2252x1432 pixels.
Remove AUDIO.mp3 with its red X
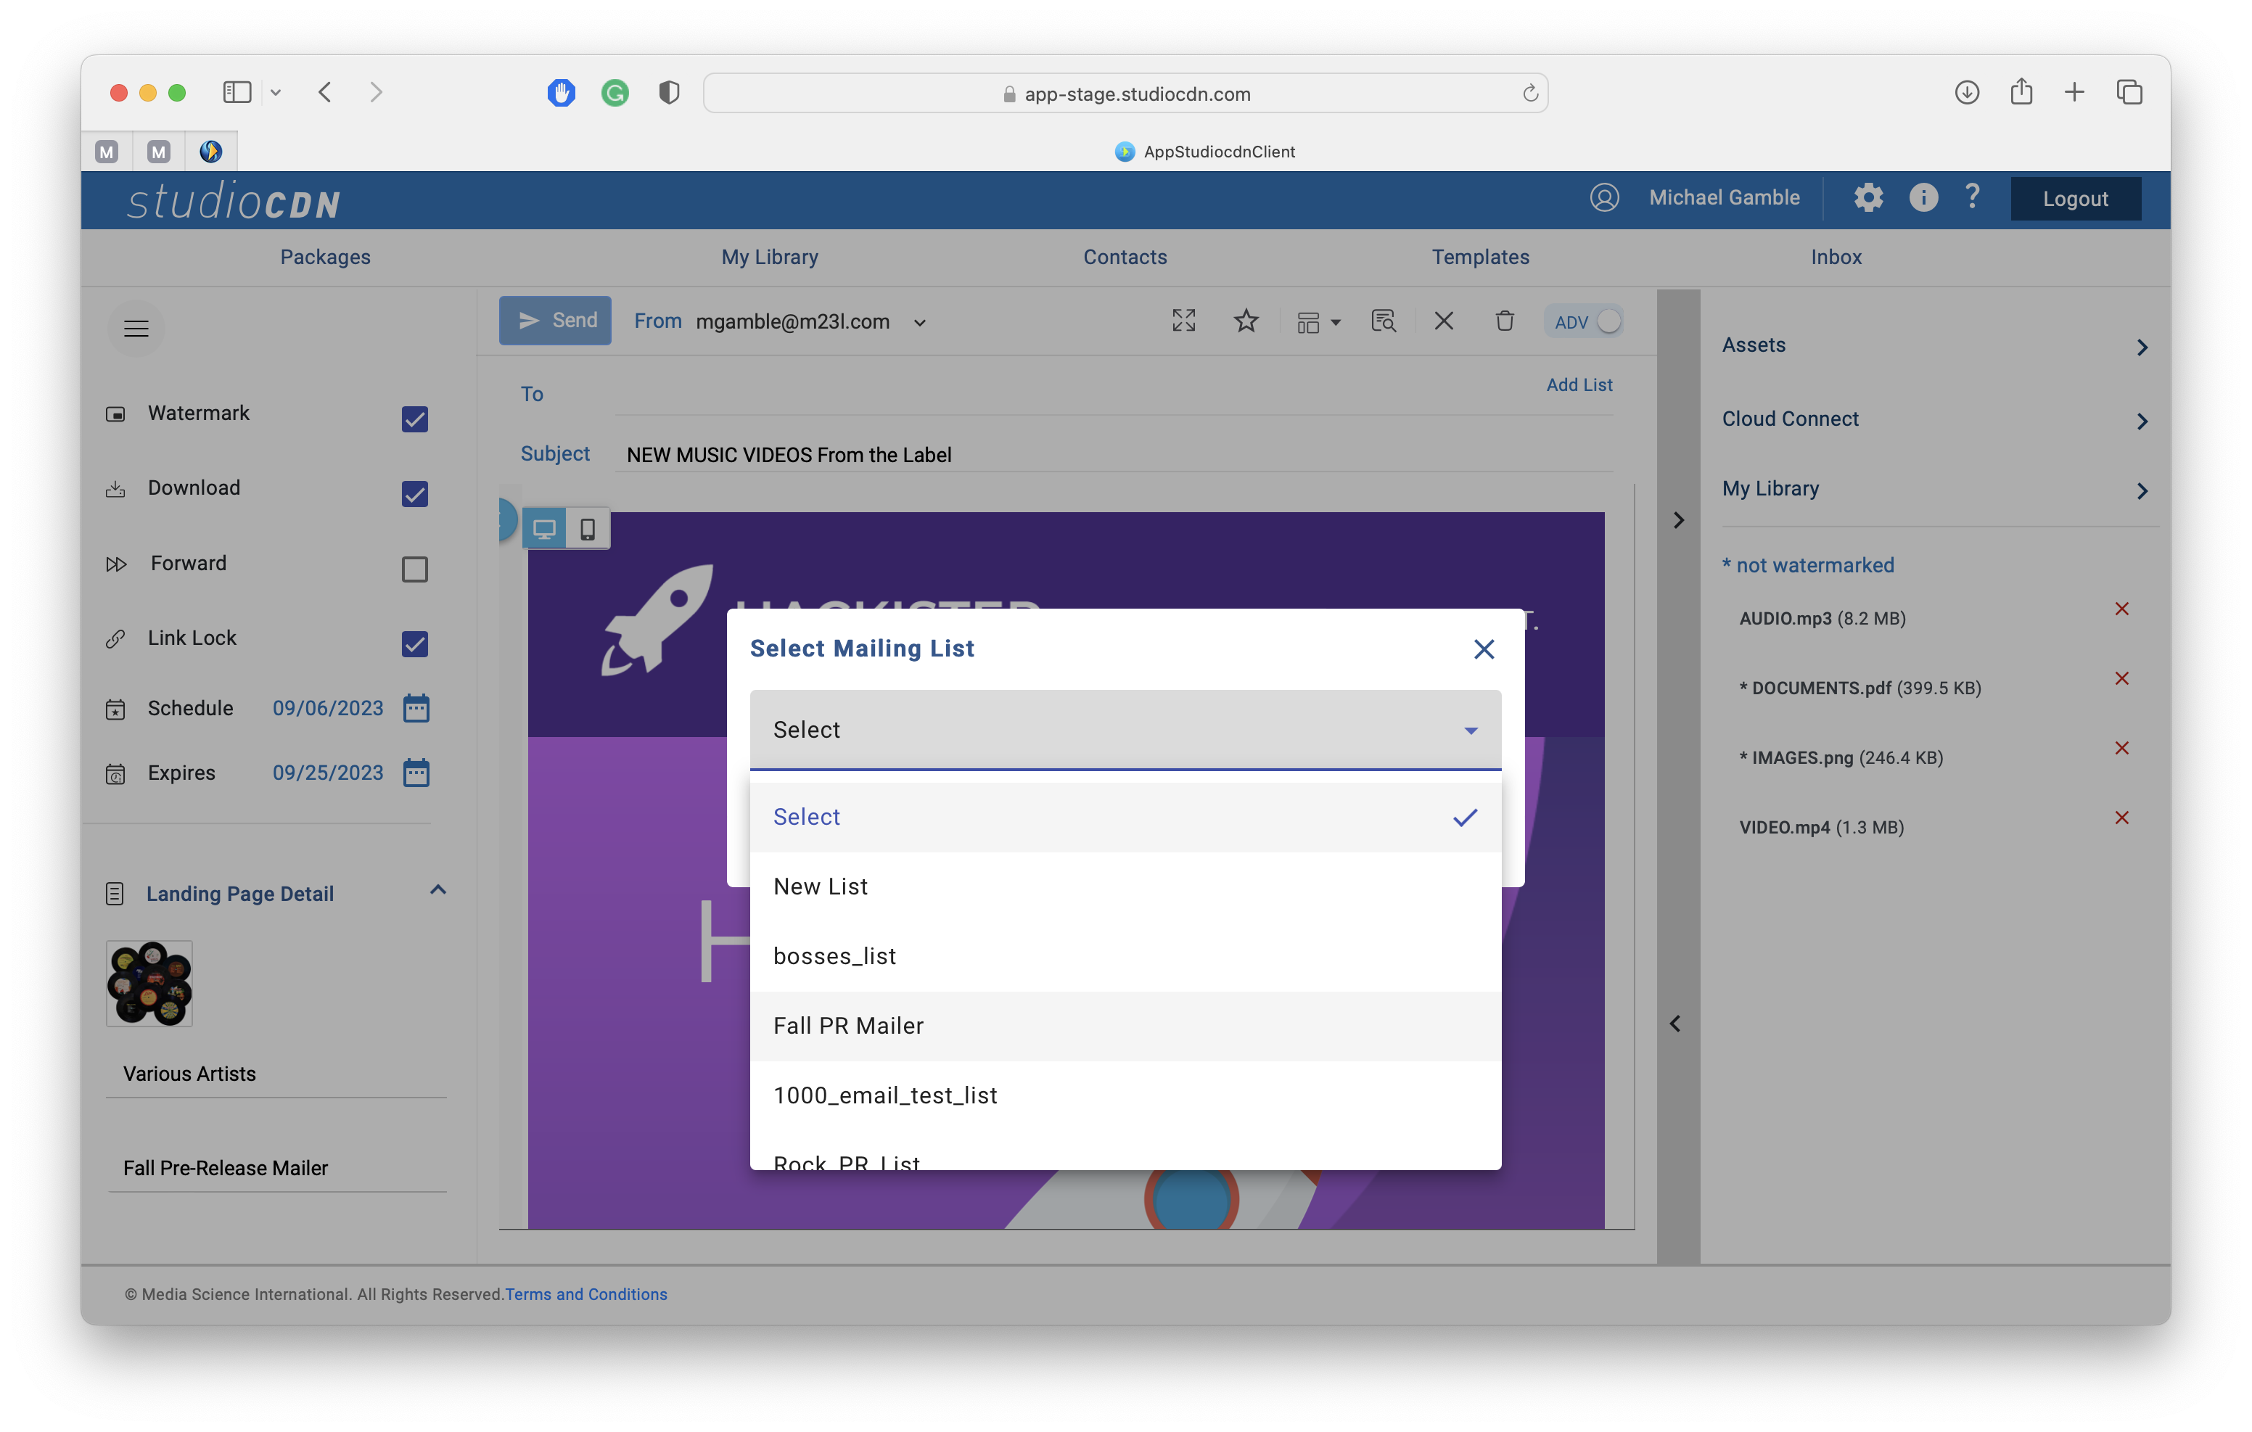point(2121,609)
